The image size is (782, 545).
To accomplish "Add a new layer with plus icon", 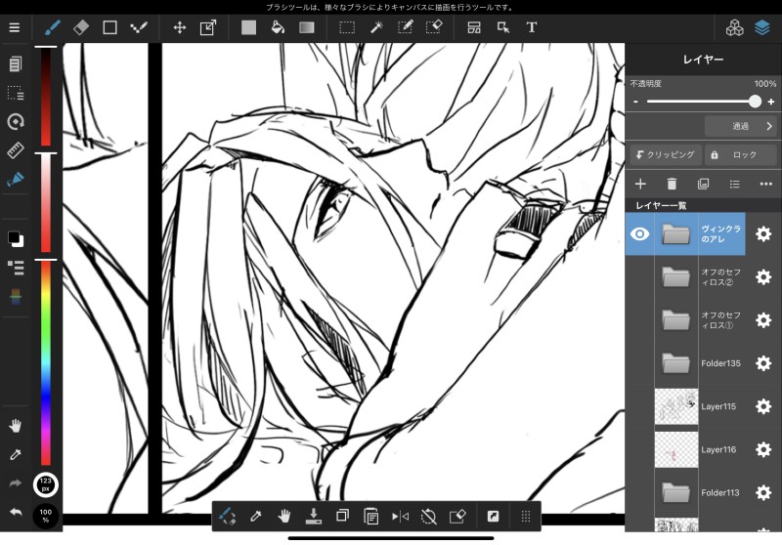I will 640,184.
